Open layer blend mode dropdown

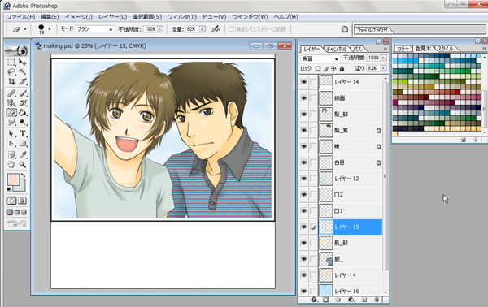point(336,58)
